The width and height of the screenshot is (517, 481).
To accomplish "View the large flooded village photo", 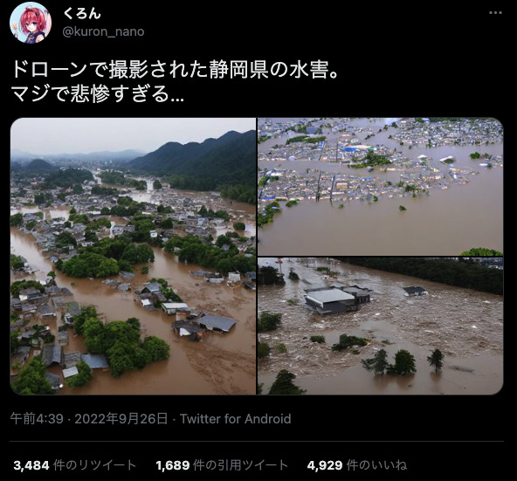I will (x=133, y=256).
